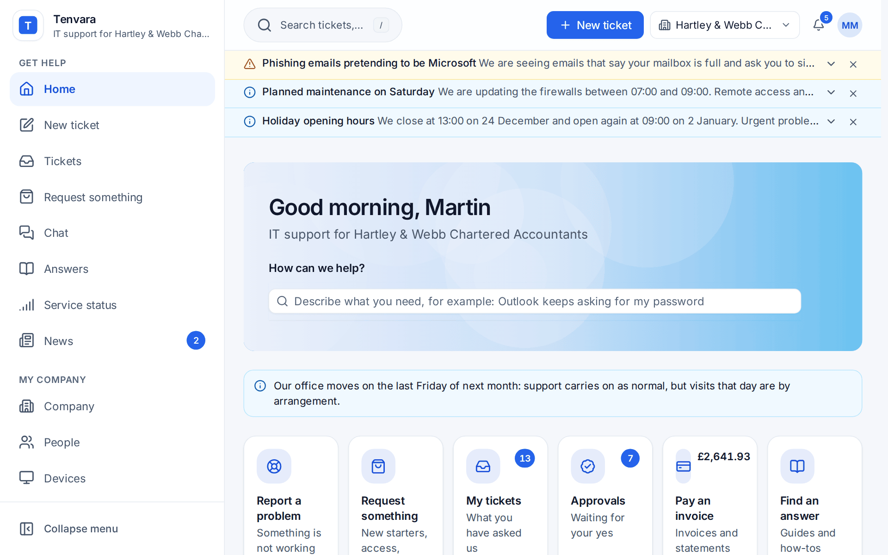Open the Report a problem lifebuoy icon
The width and height of the screenshot is (888, 555).
(274, 466)
